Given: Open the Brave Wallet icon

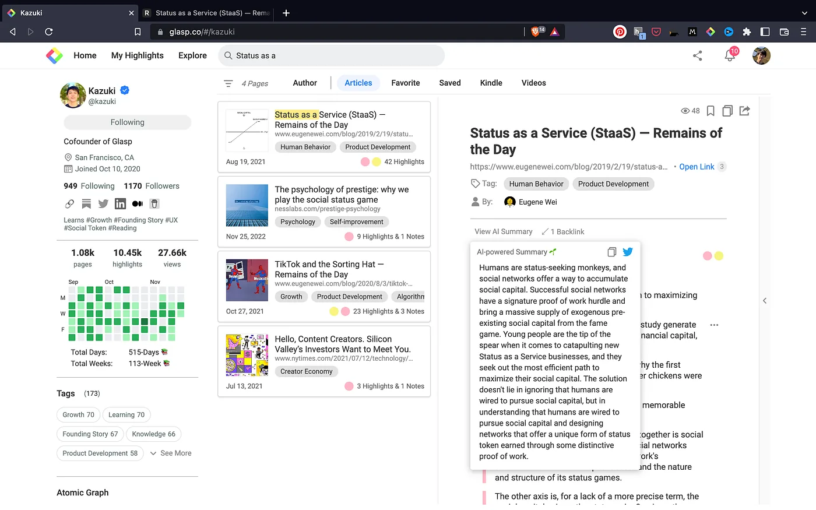Looking at the screenshot, I should pos(784,32).
